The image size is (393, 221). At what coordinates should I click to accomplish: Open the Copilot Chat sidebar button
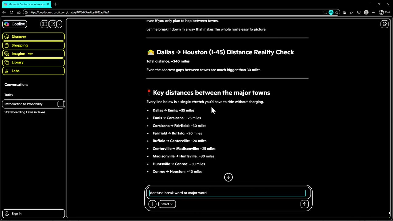pos(384,12)
